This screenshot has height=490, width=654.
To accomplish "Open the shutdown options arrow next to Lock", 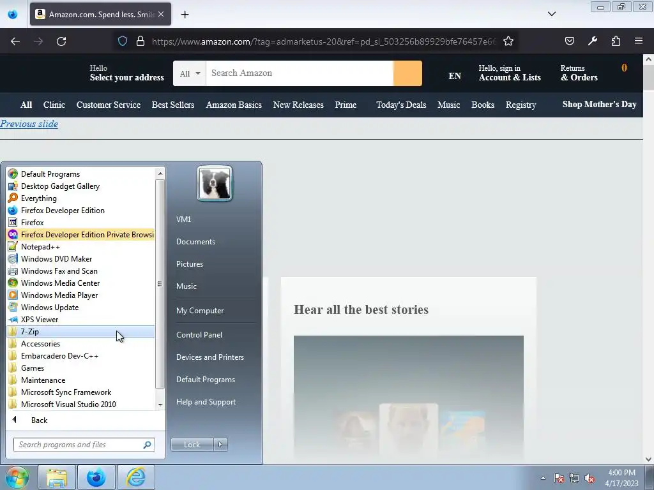I will point(220,445).
